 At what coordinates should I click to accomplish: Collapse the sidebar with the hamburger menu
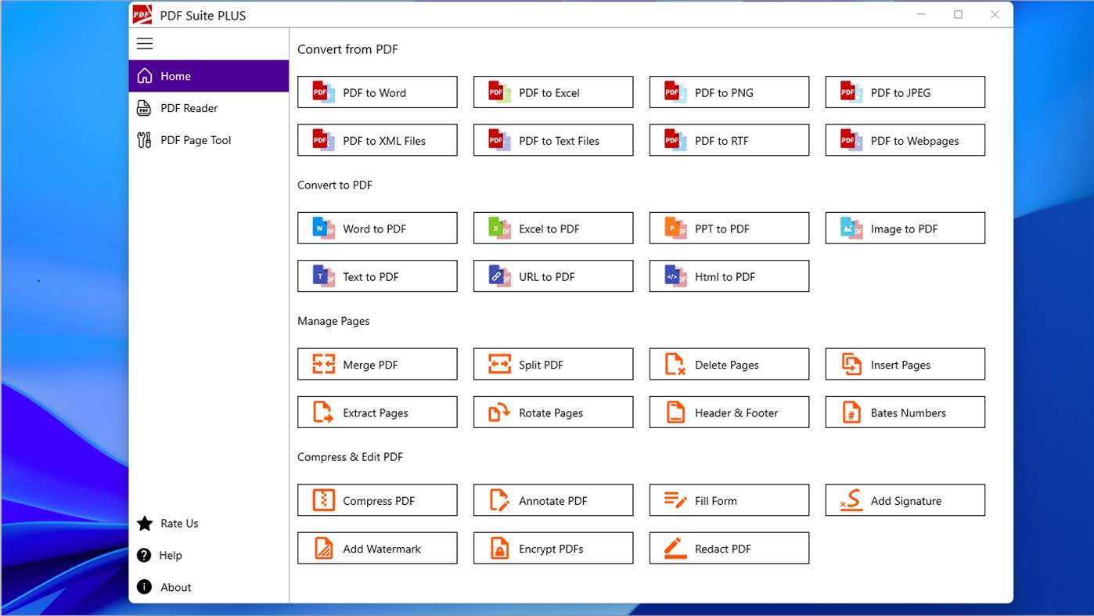[x=145, y=43]
